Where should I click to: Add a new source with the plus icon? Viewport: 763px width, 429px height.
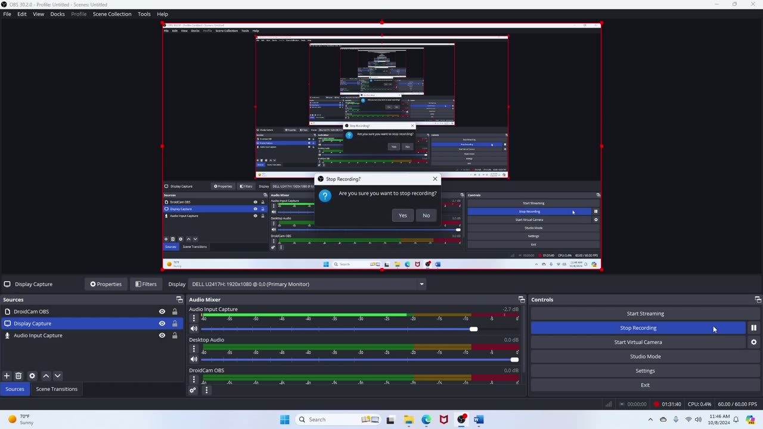tap(7, 376)
